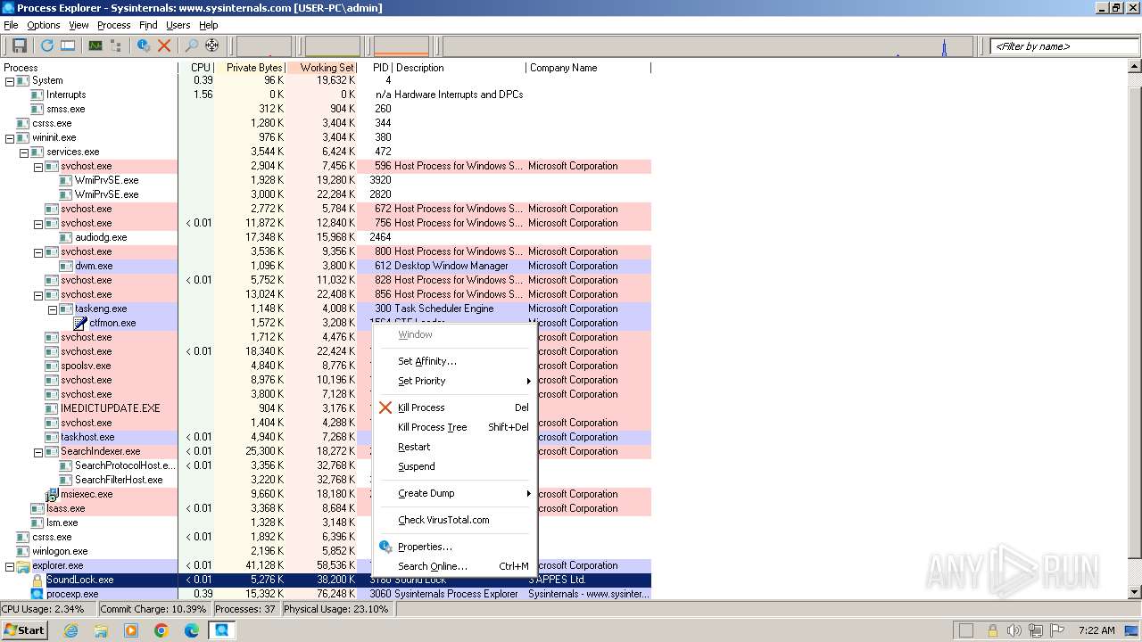Collapse the System process tree node
The height and width of the screenshot is (642, 1142).
[10, 80]
